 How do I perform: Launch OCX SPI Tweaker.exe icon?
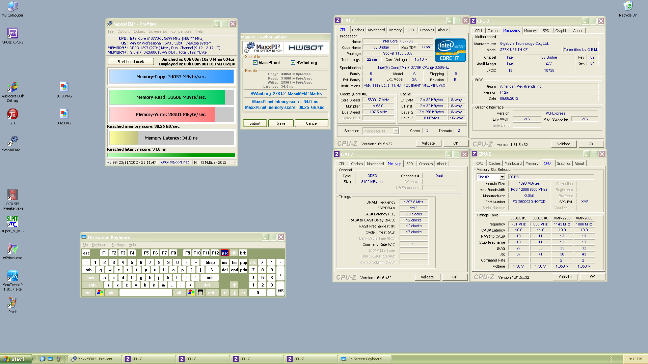[12, 200]
